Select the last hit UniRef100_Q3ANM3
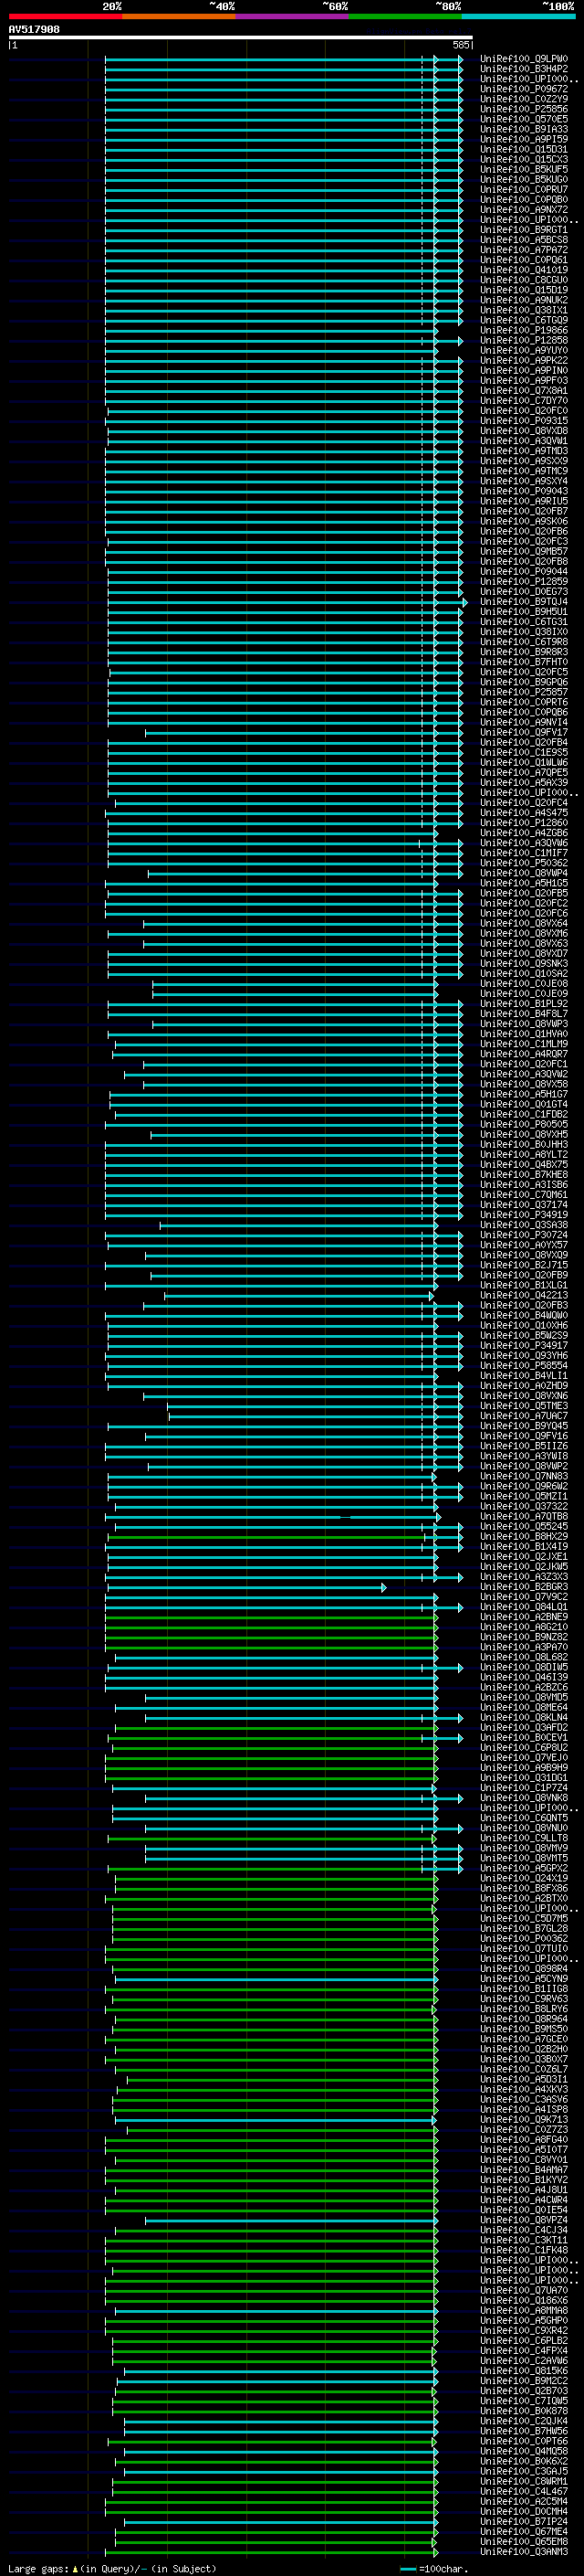 point(524,2552)
